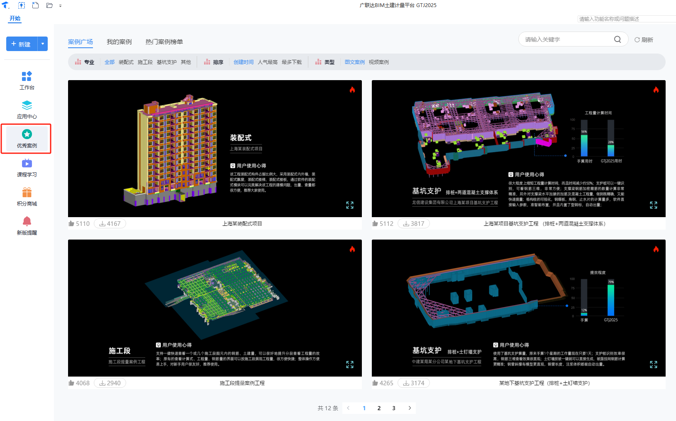Viewport: 676px width, 421px height.
Task: Click the Glodon logo icon in title bar
Action: (x=5, y=5)
